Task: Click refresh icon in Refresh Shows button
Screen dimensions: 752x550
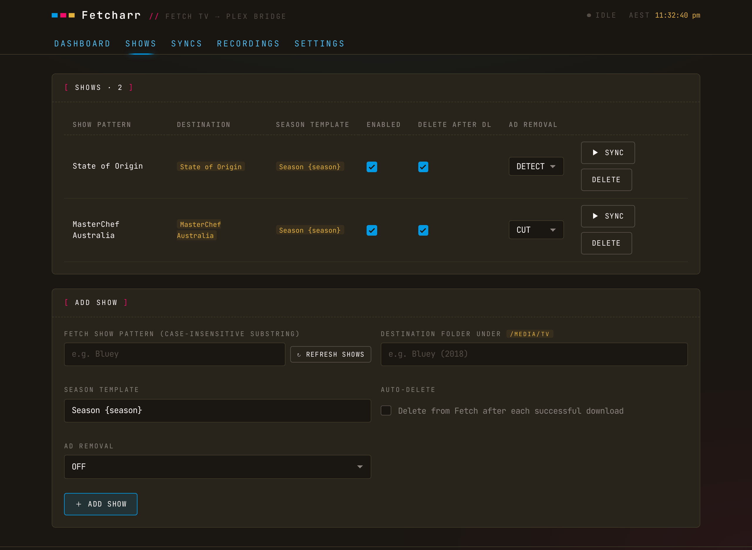Action: tap(299, 355)
